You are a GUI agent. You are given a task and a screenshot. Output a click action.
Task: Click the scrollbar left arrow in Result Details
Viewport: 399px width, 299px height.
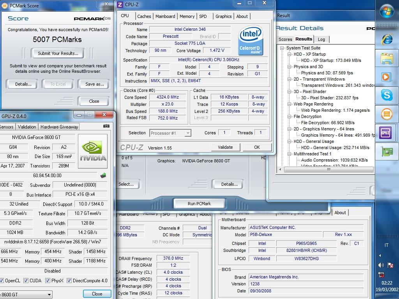[x=281, y=169]
